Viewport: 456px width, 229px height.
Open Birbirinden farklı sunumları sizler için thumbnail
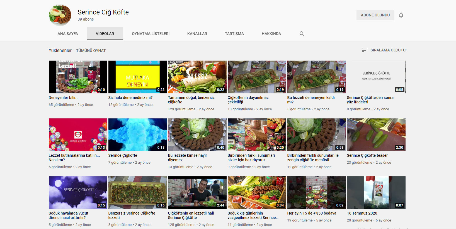pyautogui.click(x=257, y=135)
